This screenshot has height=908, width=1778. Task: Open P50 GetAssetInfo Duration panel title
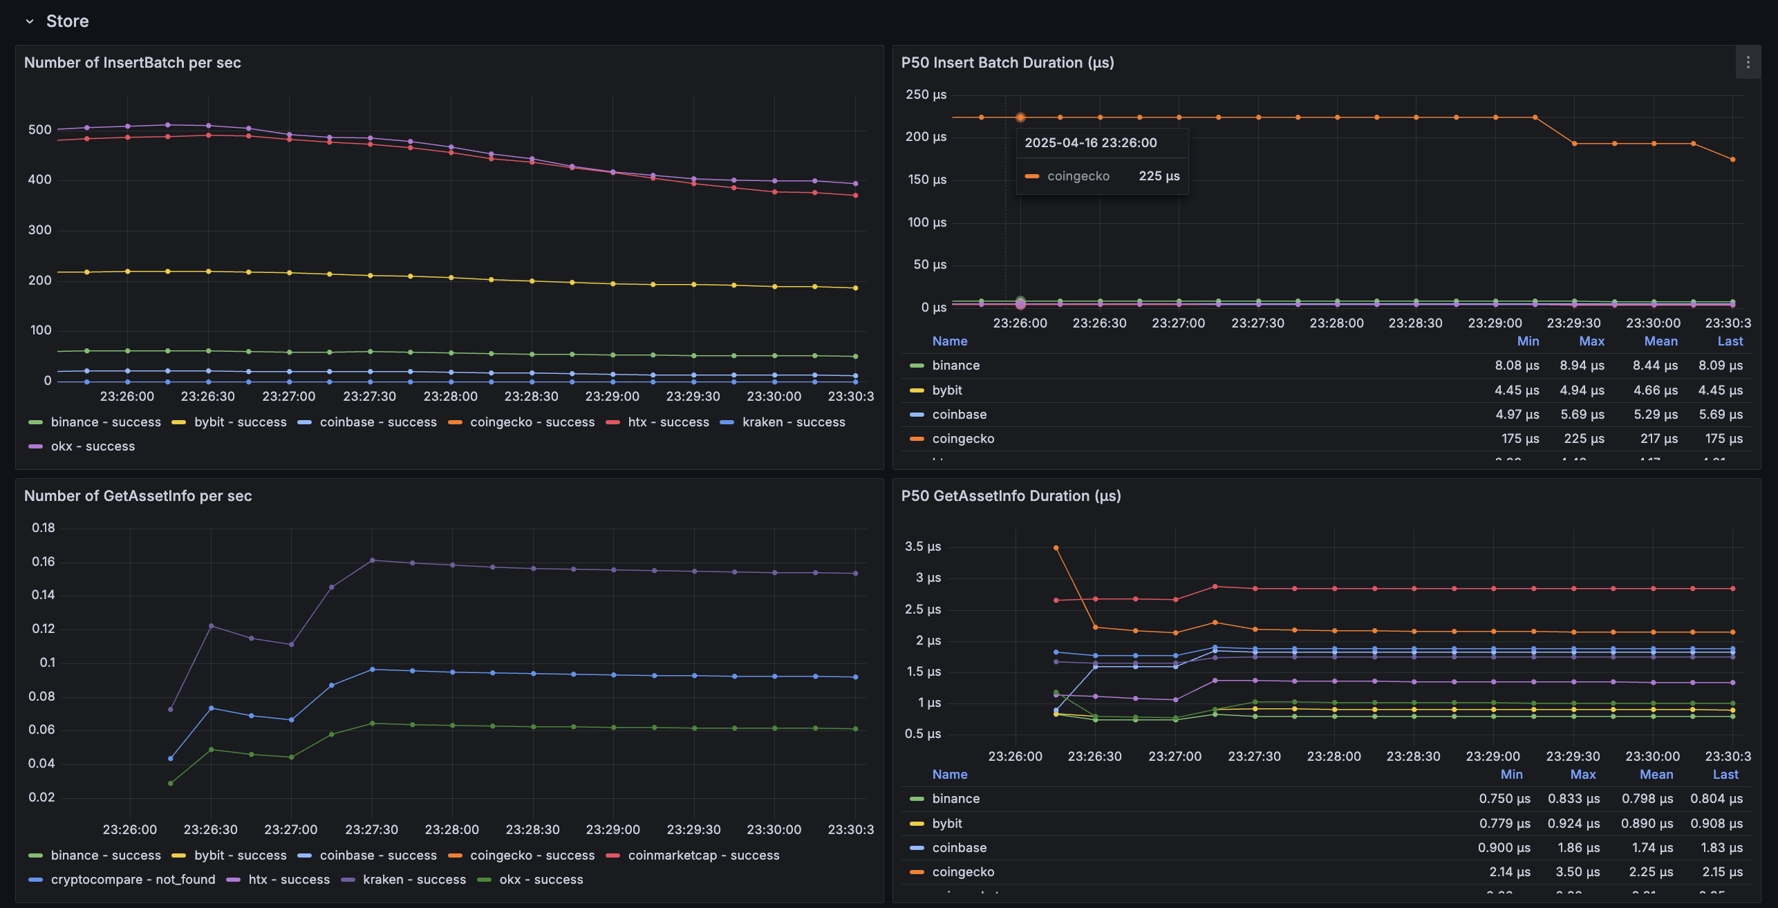[1011, 496]
